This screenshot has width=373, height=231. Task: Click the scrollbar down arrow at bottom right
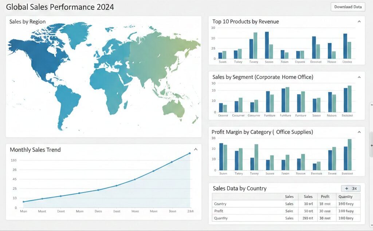pyautogui.click(x=371, y=226)
